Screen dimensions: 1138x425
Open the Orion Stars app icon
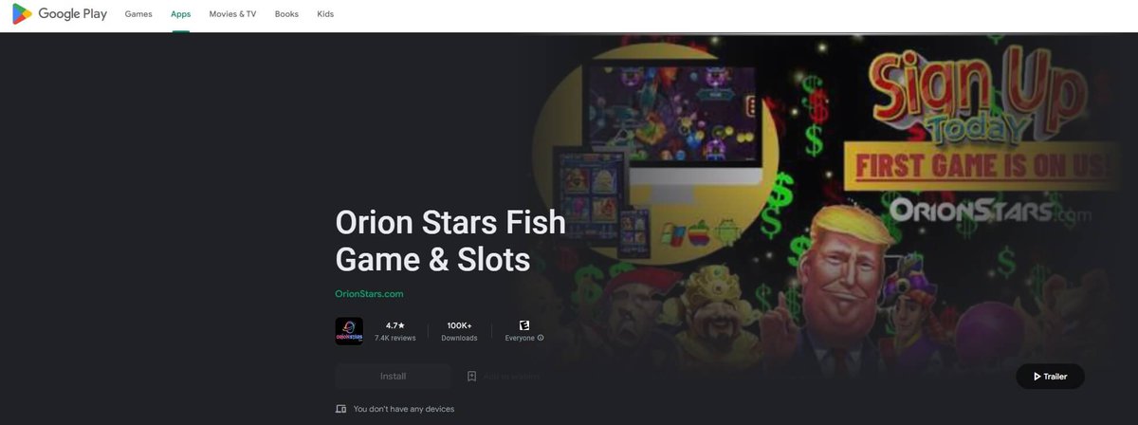click(x=349, y=331)
